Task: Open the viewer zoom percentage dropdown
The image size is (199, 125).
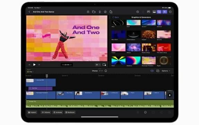Action: click(x=98, y=65)
